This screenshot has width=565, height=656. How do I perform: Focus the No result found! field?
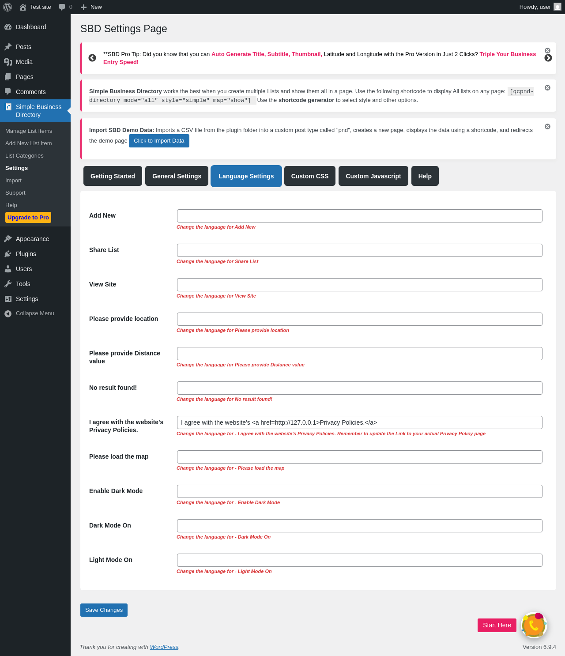[x=360, y=388]
